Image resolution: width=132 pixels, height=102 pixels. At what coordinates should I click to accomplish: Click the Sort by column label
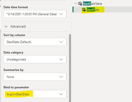[x=14, y=35]
